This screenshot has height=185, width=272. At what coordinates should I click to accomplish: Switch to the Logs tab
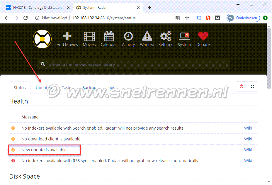point(111,88)
